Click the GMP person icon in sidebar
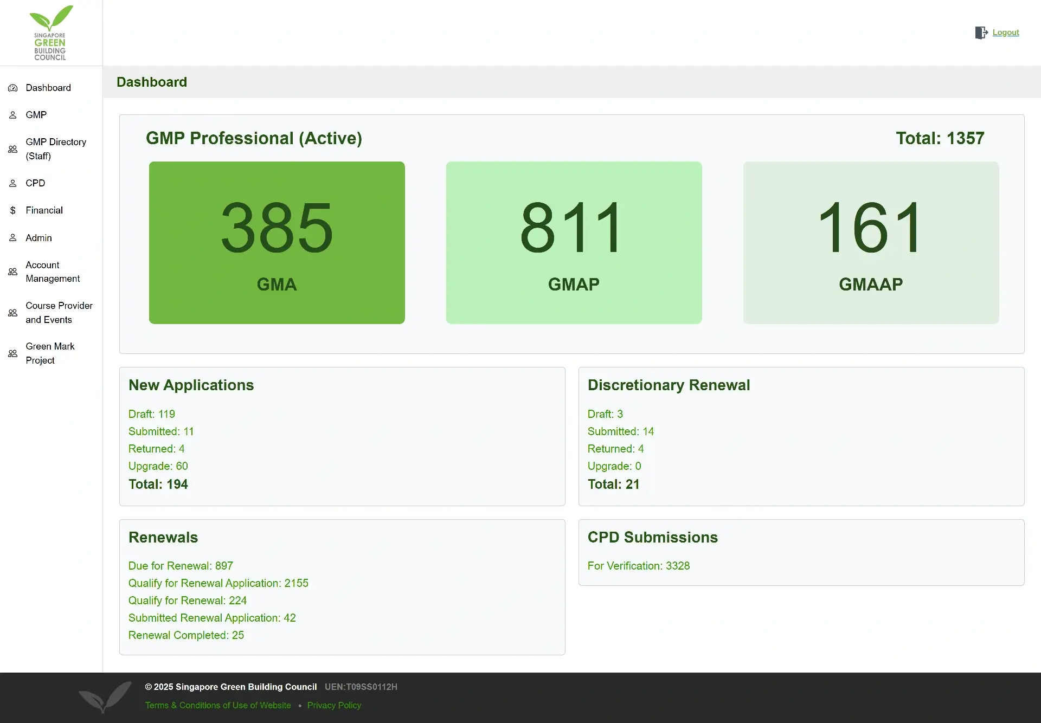1041x723 pixels. coord(12,115)
